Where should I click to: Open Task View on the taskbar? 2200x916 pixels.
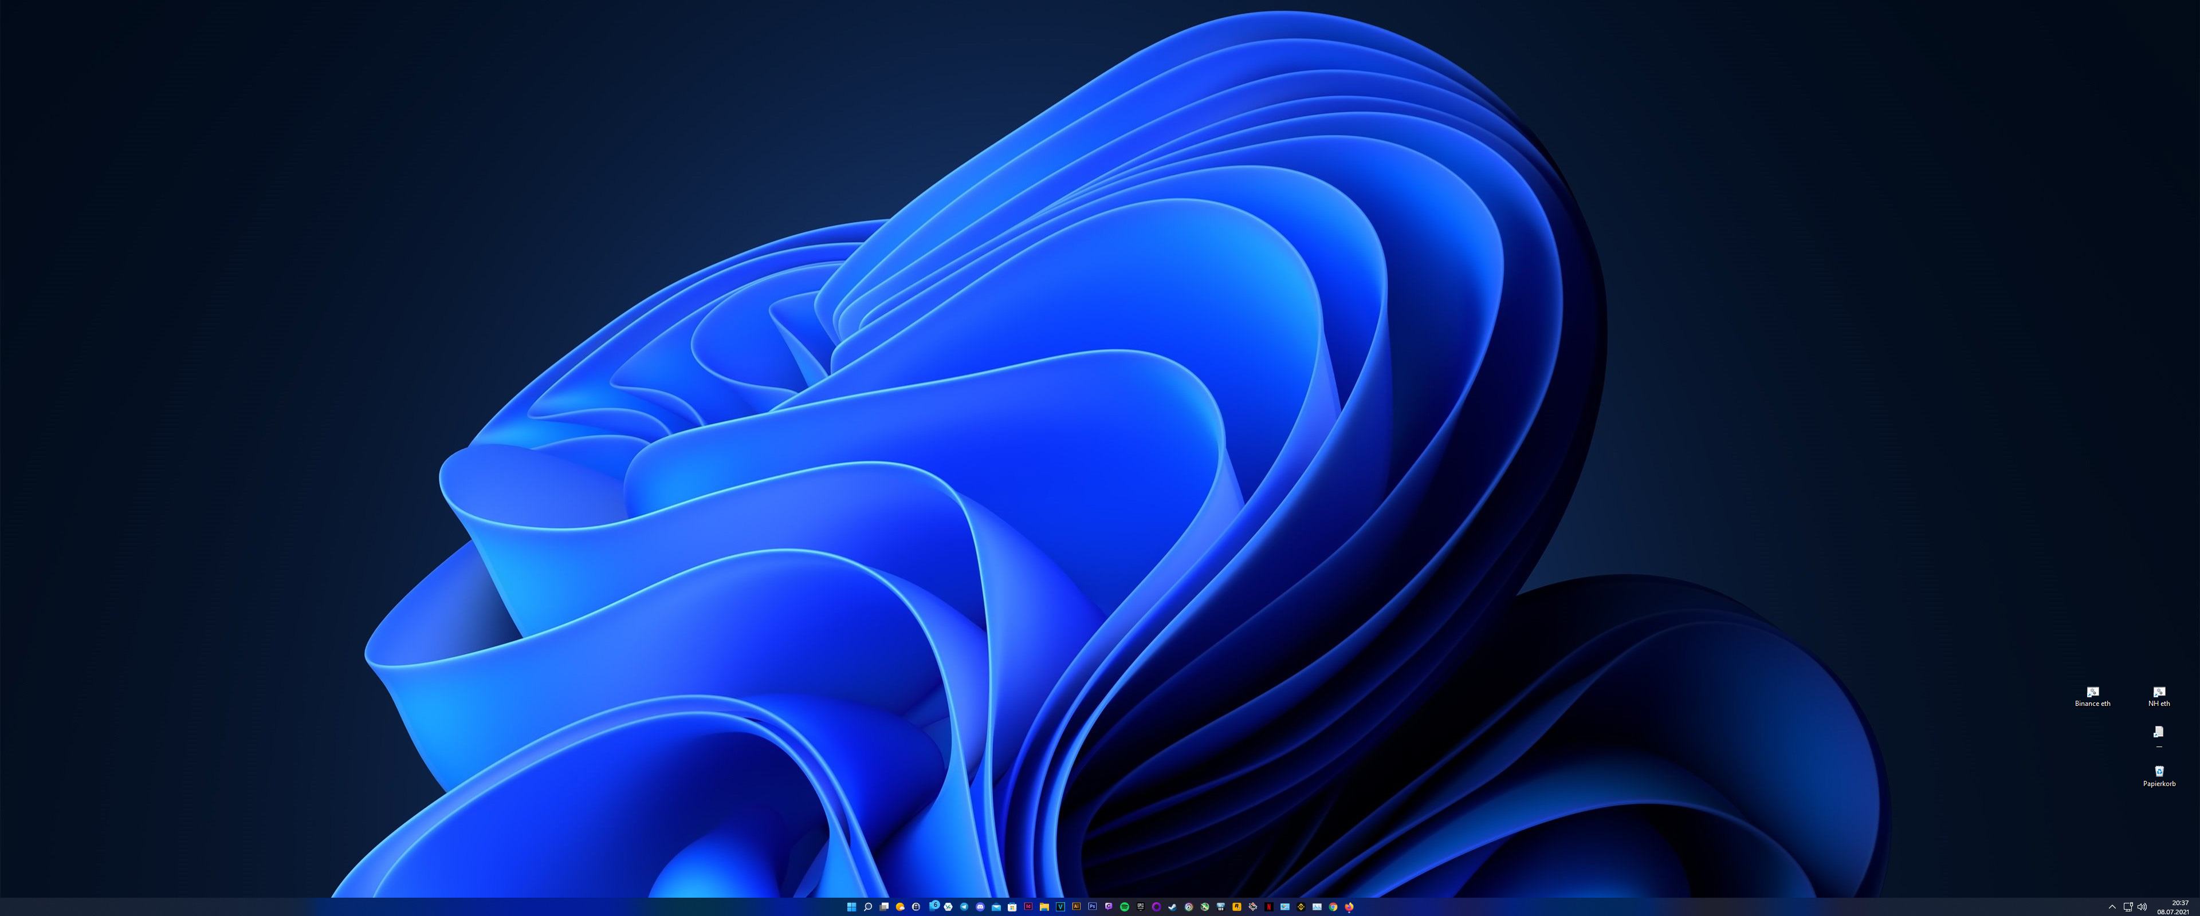(x=884, y=907)
